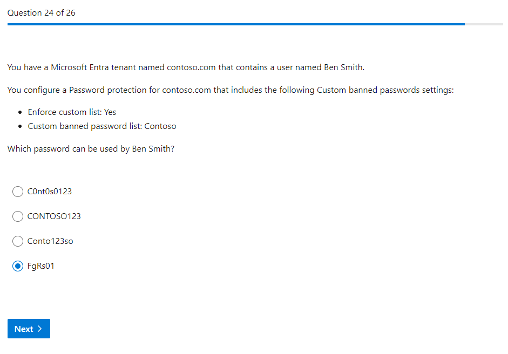The image size is (508, 354).
Task: Click the selected FgRs01 radio button
Action: 18,266
